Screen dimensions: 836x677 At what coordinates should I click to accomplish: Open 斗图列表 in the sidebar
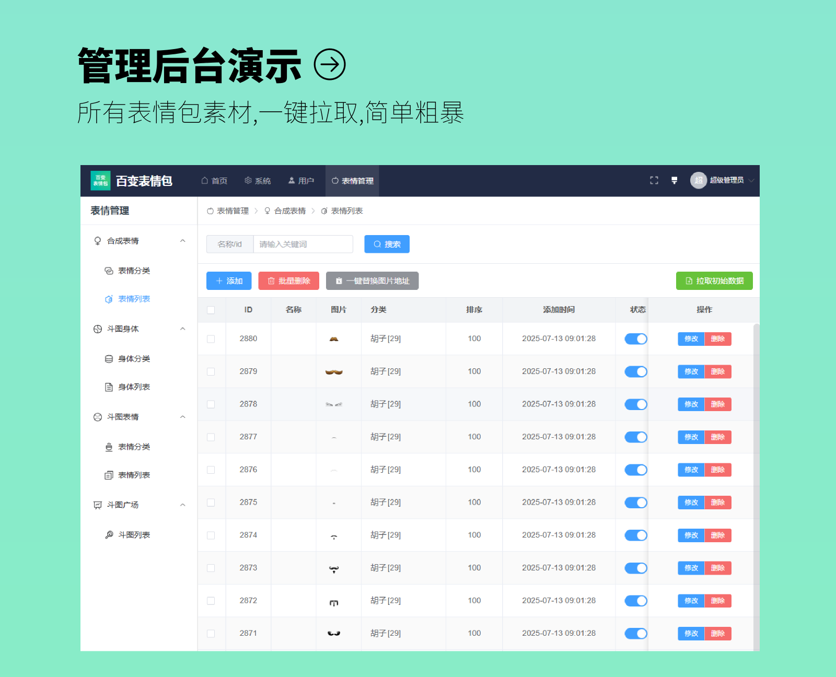(134, 535)
